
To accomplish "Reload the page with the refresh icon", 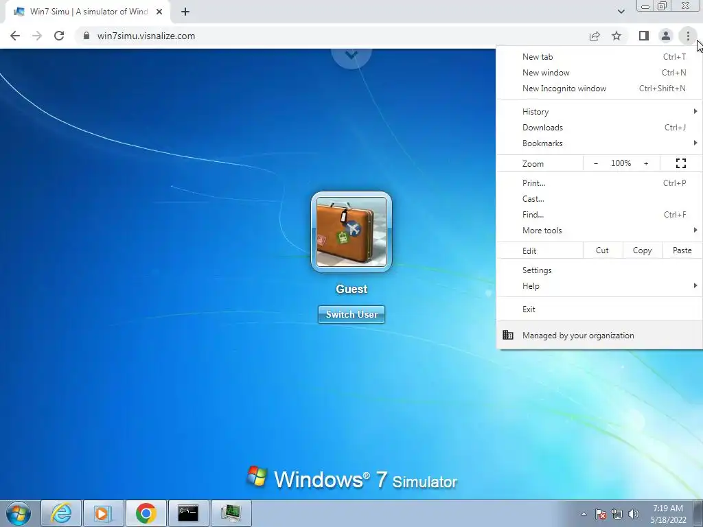I will click(59, 36).
